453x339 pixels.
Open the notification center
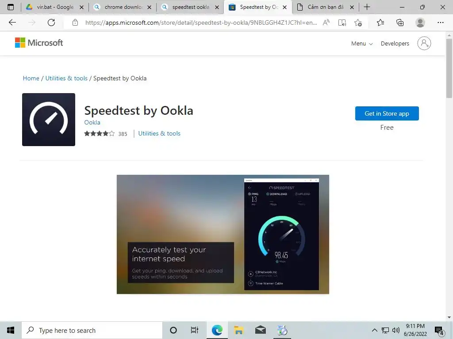click(x=439, y=331)
